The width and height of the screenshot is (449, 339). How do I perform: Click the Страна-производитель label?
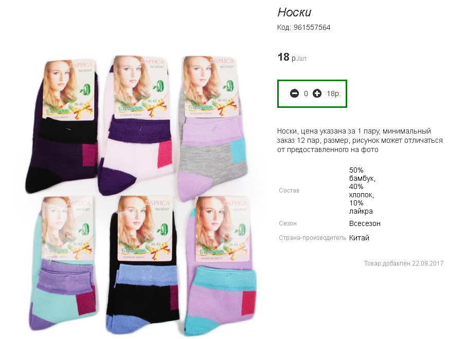[x=312, y=238]
